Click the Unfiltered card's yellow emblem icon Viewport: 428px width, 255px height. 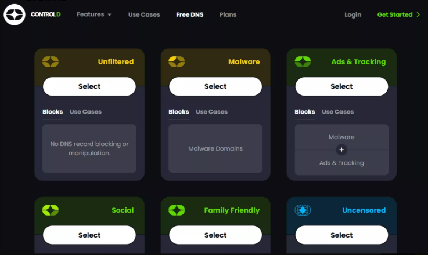[x=51, y=61]
